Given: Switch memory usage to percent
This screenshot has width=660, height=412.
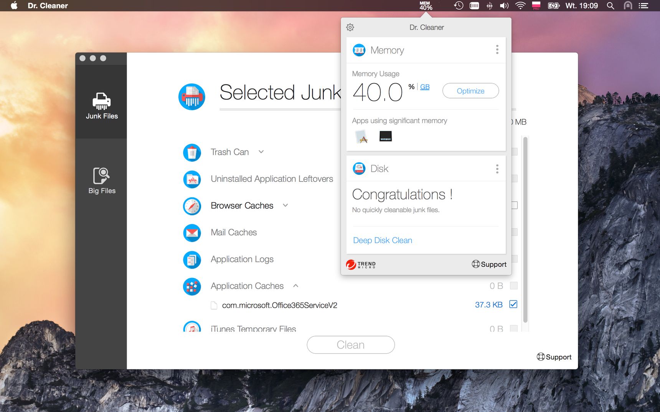Looking at the screenshot, I should [x=411, y=87].
